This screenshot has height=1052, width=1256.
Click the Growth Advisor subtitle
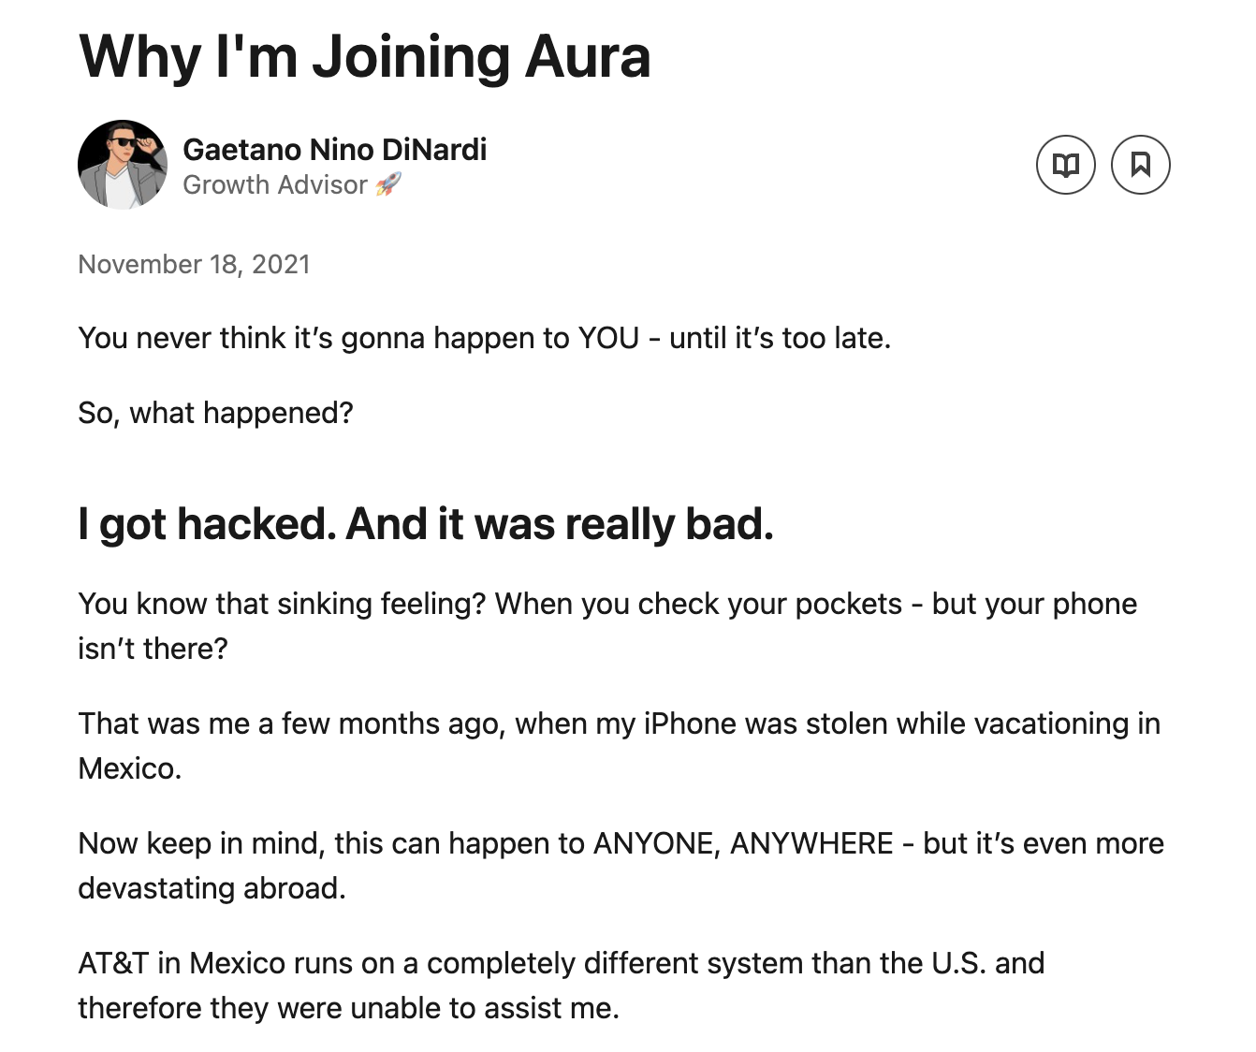tap(275, 184)
